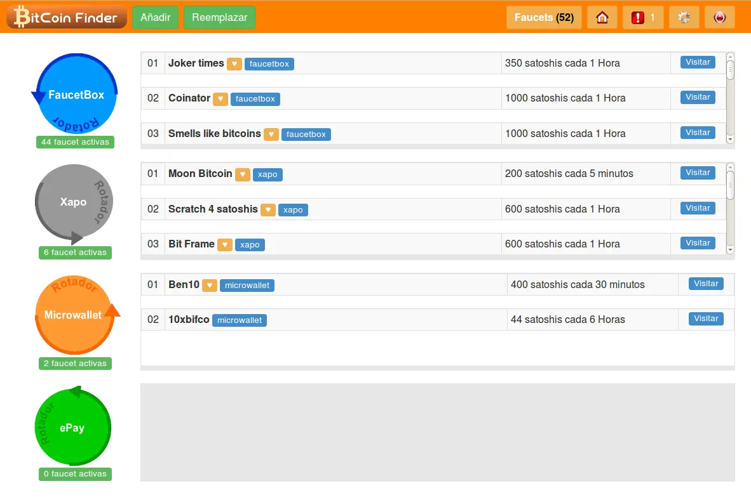Select the Joker times faucet name

(x=196, y=63)
